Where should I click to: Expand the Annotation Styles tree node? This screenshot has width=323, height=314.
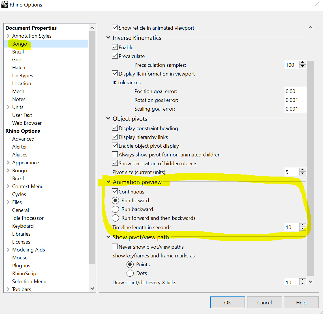coord(8,36)
